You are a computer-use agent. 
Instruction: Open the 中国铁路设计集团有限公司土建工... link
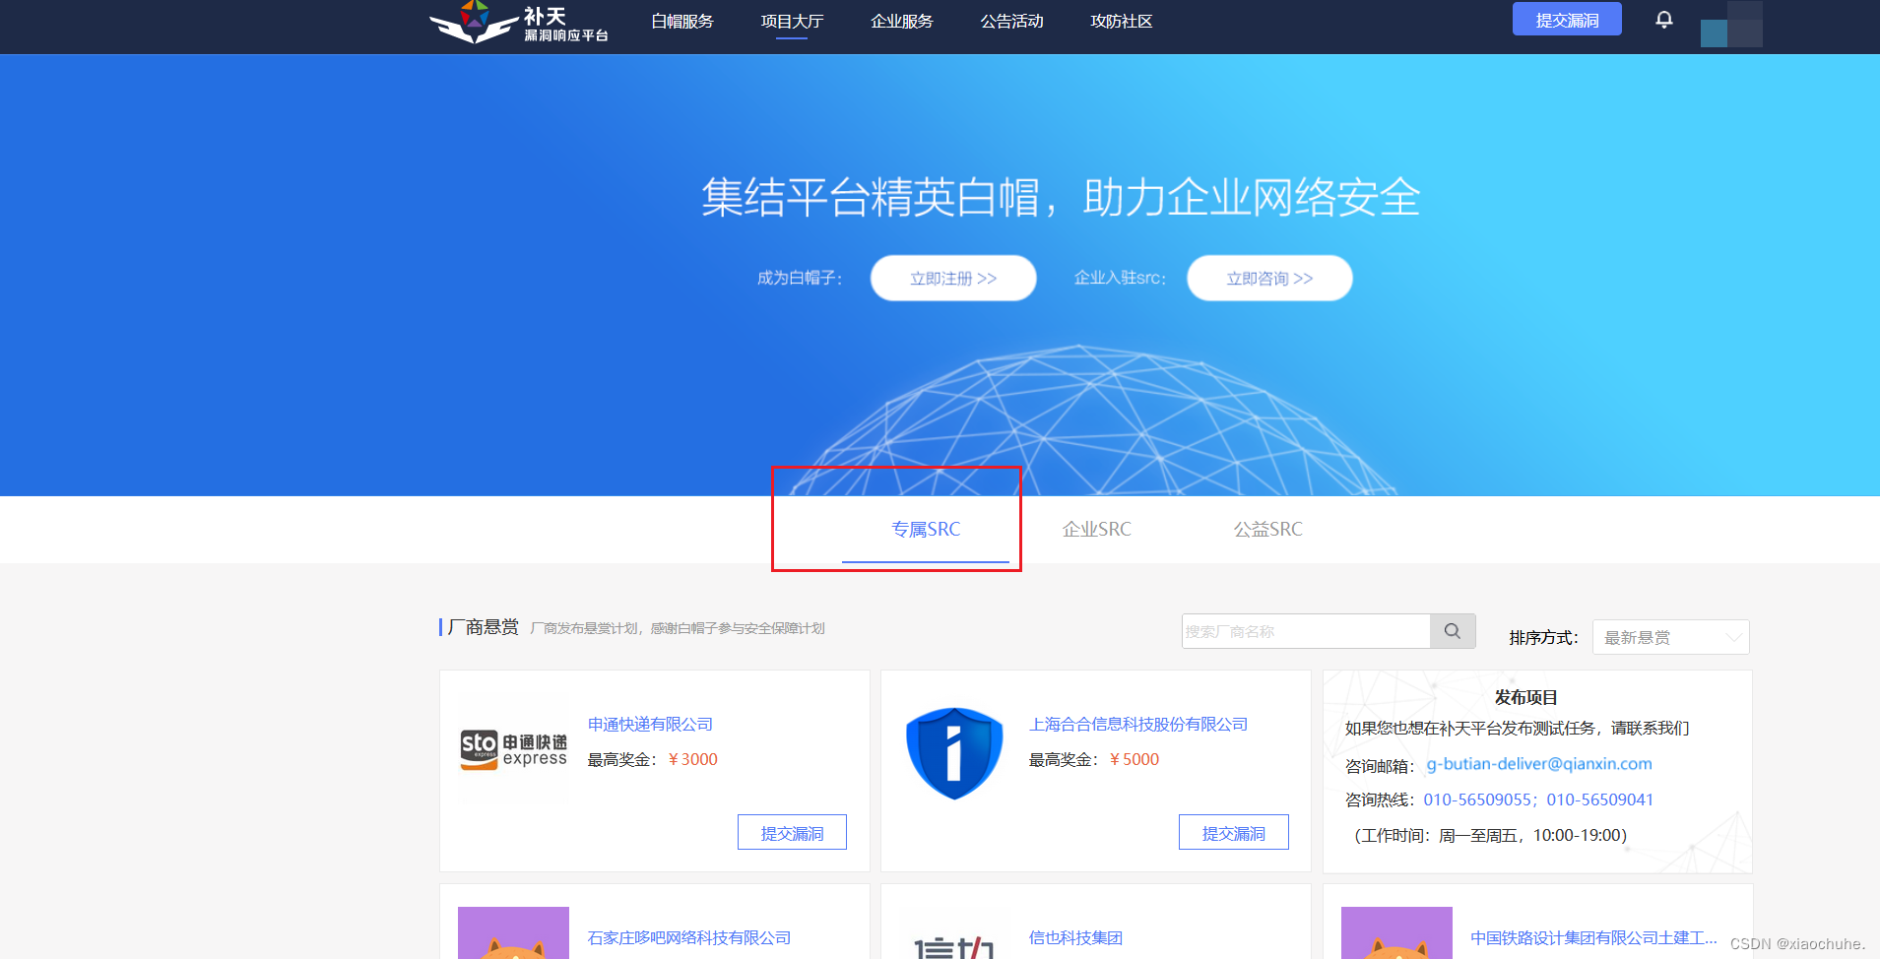coord(1593,938)
